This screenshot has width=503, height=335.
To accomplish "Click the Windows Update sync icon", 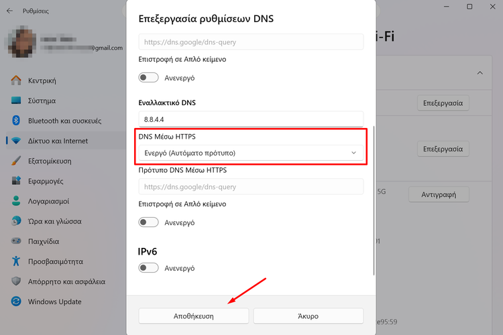I will pos(17,301).
